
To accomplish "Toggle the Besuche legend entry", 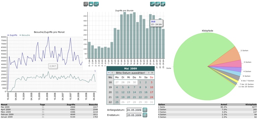I will click(25, 35).
